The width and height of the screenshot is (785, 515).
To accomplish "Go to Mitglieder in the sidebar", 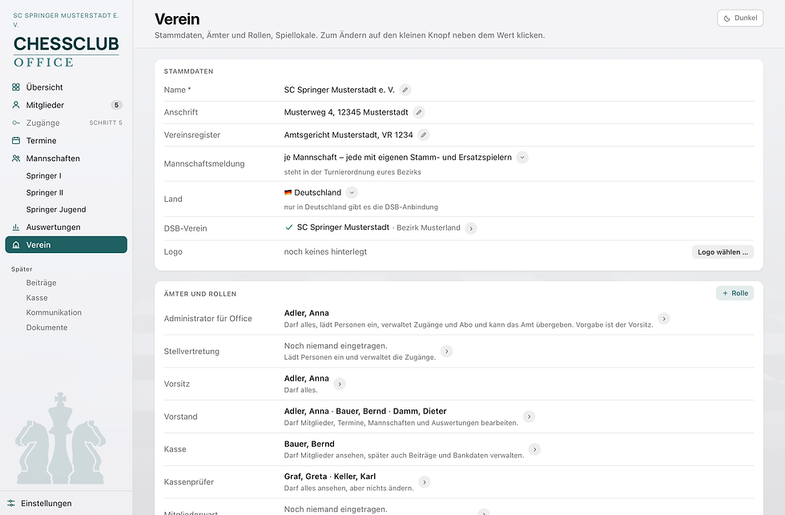I will (x=66, y=105).
